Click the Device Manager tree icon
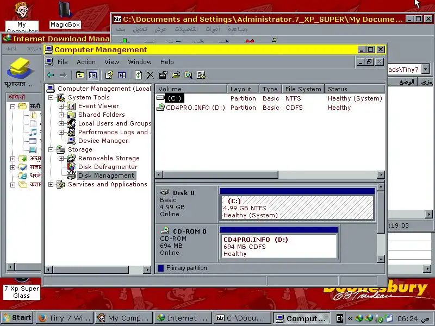 pyautogui.click(x=71, y=141)
